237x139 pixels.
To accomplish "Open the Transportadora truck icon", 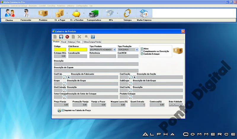I will [x=93, y=13].
